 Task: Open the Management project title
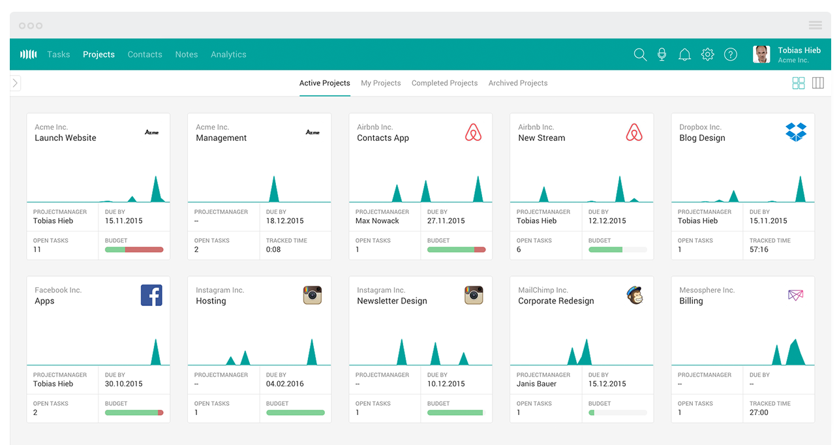point(221,138)
